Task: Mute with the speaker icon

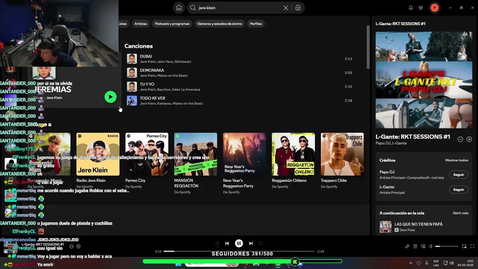Action: (431, 247)
